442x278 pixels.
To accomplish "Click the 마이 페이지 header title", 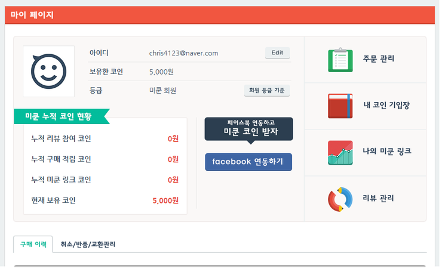I will click(32, 15).
